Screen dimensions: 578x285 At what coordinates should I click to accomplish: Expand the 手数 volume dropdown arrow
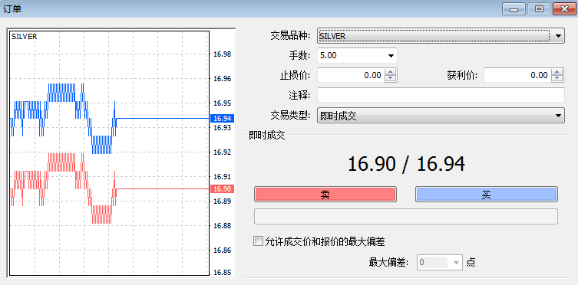391,56
